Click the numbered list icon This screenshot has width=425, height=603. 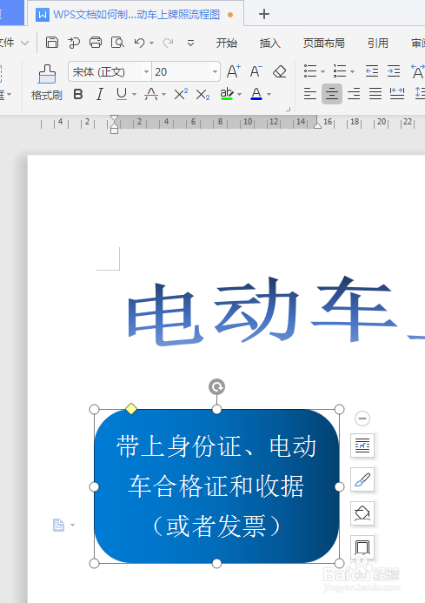click(x=340, y=71)
